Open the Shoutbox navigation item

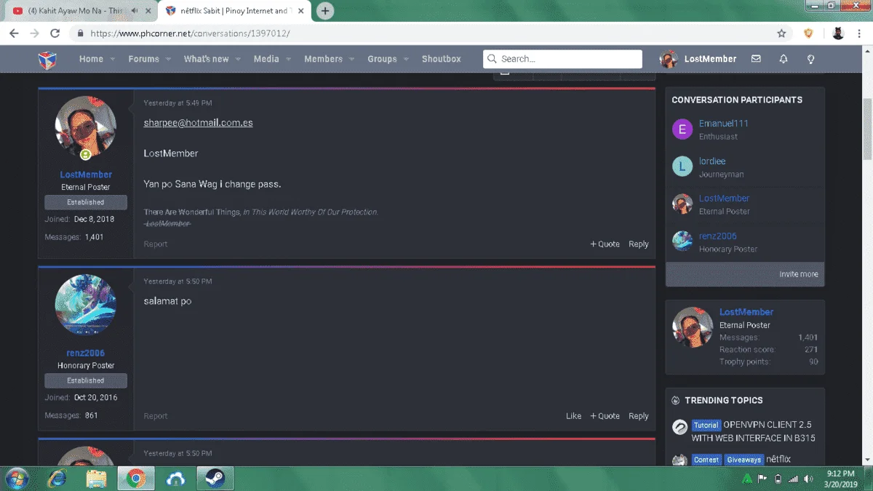pos(442,59)
